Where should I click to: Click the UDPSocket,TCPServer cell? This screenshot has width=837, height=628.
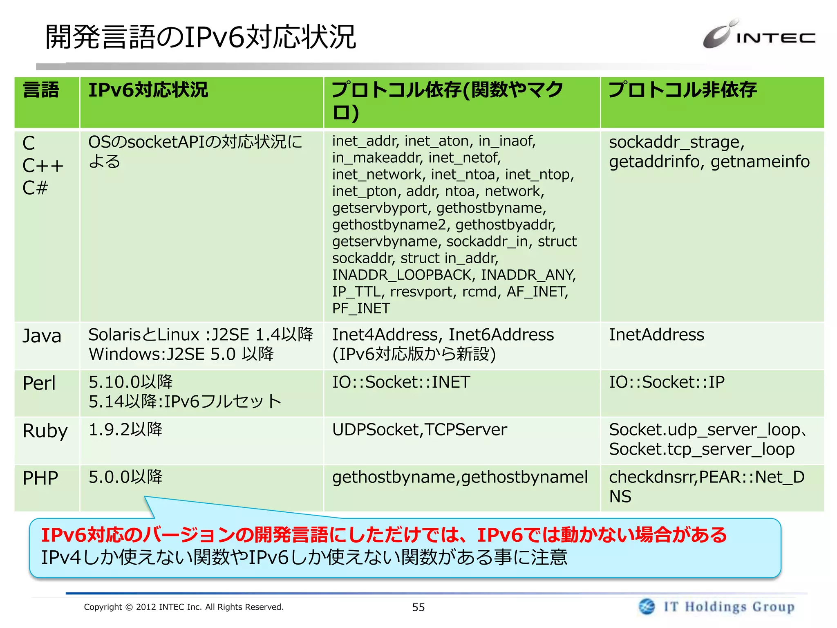coord(462,440)
